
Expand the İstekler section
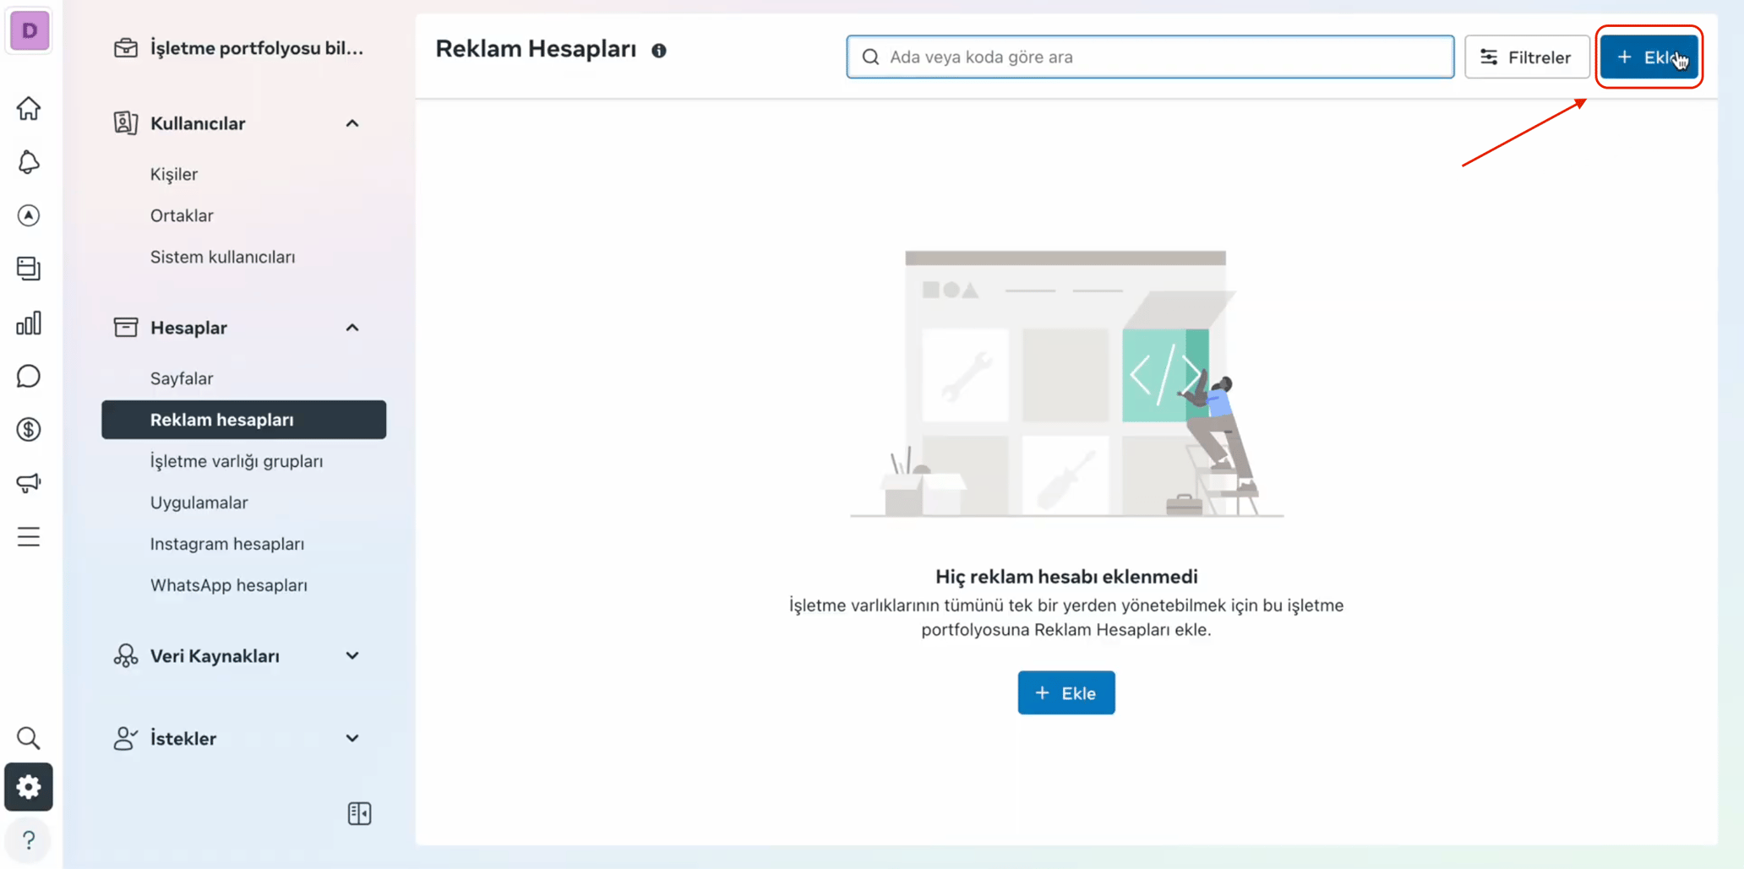coord(352,737)
